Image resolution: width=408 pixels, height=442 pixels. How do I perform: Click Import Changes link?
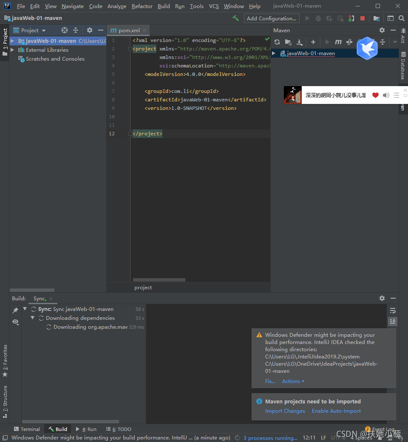(285, 411)
